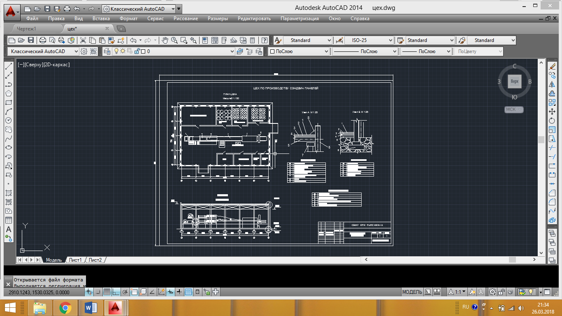Screen dimensions: 562x316
Task: Click the Plot printer icon
Action: [x=42, y=40]
